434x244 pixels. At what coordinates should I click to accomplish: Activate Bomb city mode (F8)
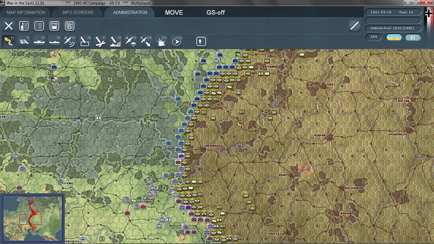[115, 41]
